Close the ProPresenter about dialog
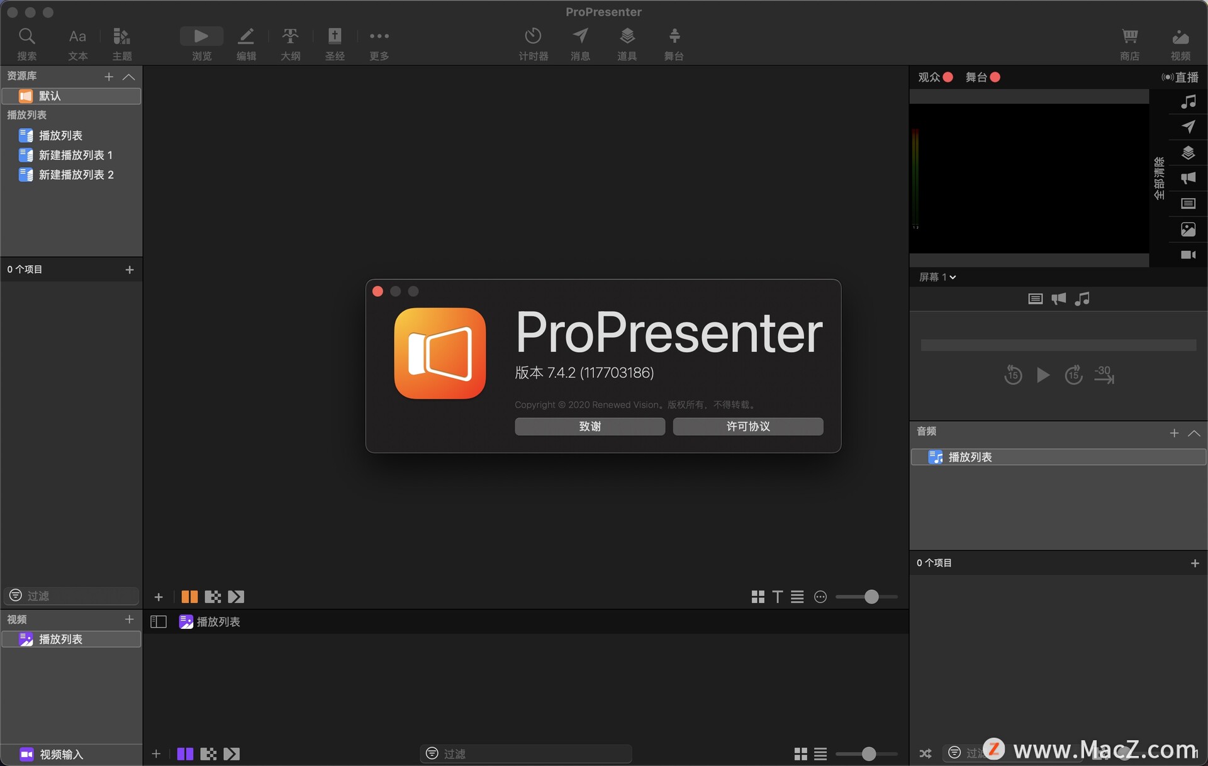Viewport: 1208px width, 766px height. 377,291
